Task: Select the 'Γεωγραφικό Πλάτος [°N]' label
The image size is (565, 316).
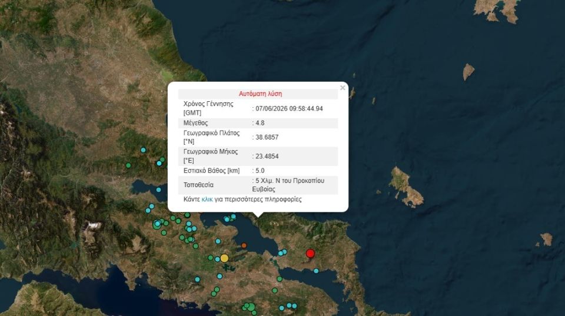Action: click(x=211, y=137)
